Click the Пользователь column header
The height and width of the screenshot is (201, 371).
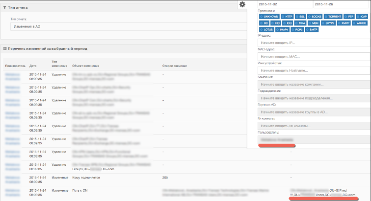pos(15,66)
